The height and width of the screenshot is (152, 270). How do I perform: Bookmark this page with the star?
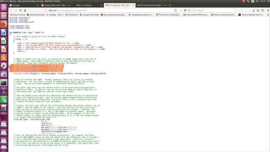click(189, 10)
